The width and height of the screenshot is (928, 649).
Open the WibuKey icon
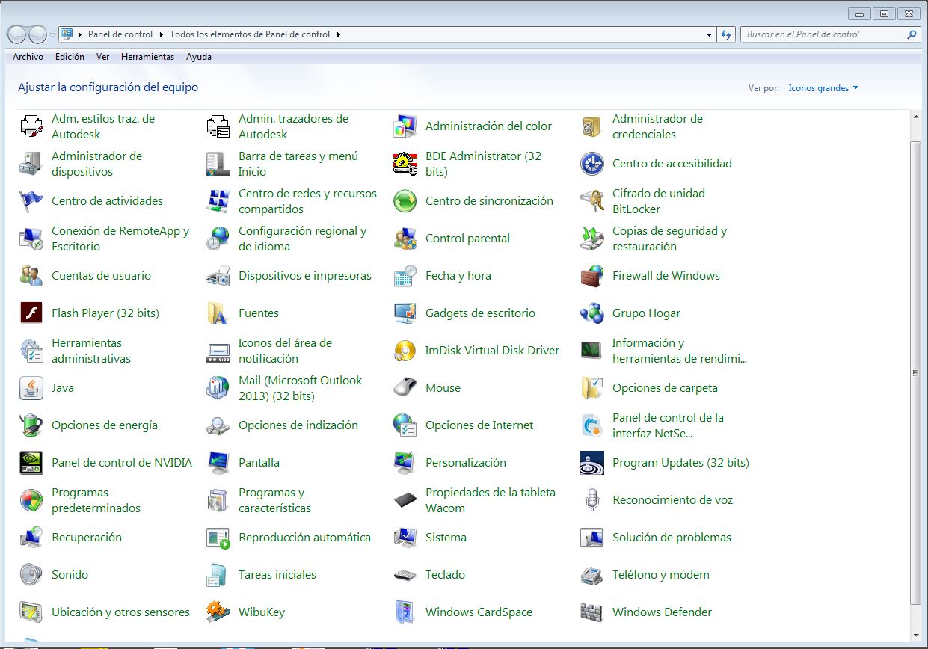[x=218, y=612]
